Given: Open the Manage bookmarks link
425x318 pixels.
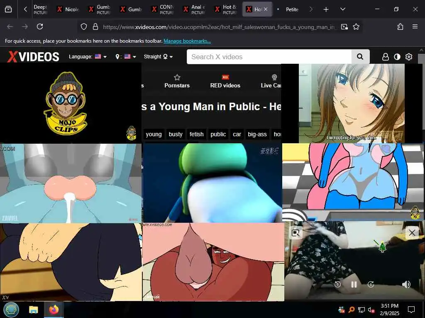Looking at the screenshot, I should pos(187,41).
